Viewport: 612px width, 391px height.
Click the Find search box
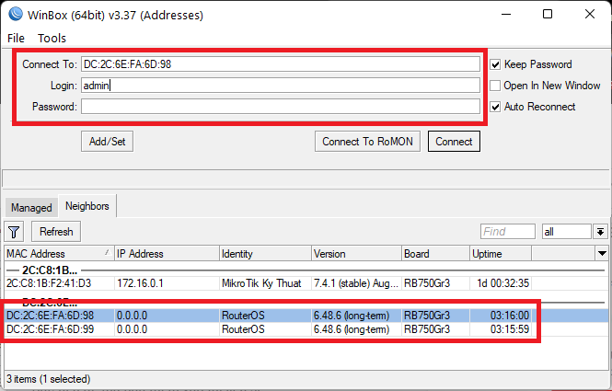pyautogui.click(x=507, y=232)
